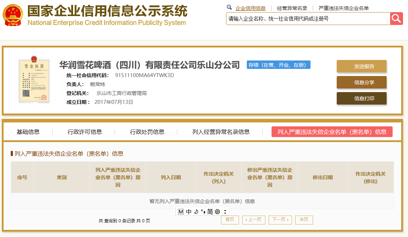The image size is (408, 237).
Task: Click the 类别 column header
Action: click(62, 177)
